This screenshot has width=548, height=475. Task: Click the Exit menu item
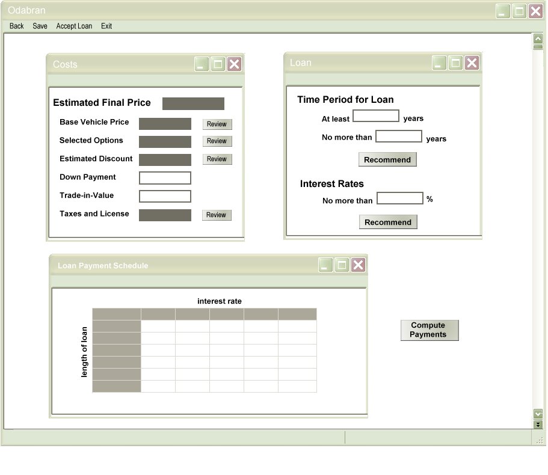click(x=106, y=26)
